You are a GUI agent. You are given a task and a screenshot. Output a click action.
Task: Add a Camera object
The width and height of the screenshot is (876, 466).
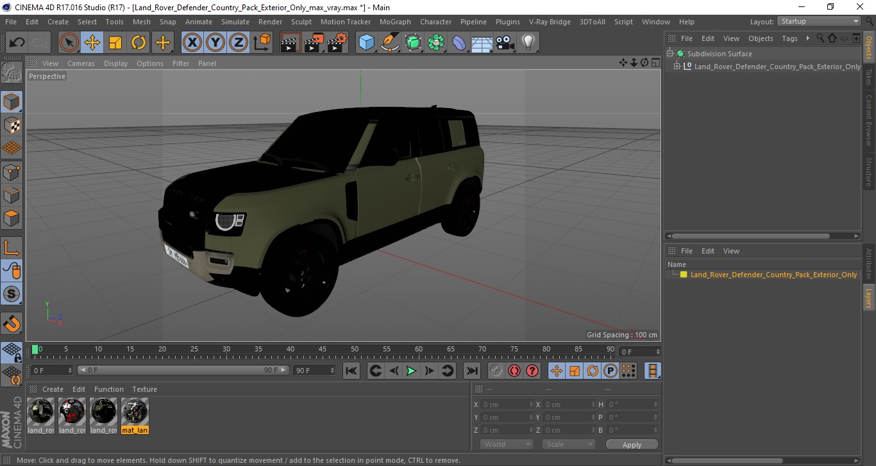[505, 43]
